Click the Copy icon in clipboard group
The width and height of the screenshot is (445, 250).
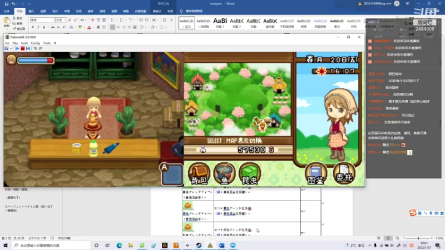(14, 23)
